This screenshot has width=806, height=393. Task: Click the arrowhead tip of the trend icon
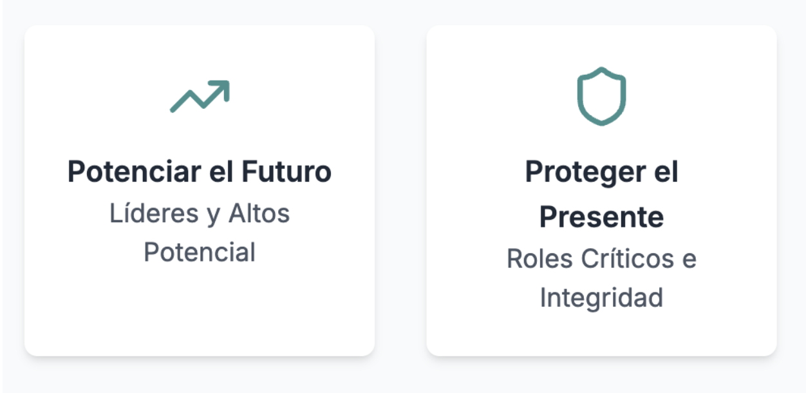click(x=227, y=83)
